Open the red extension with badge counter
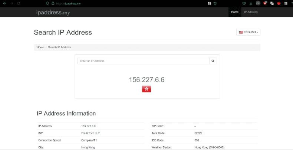The image size is (293, 150). [x=265, y=3]
